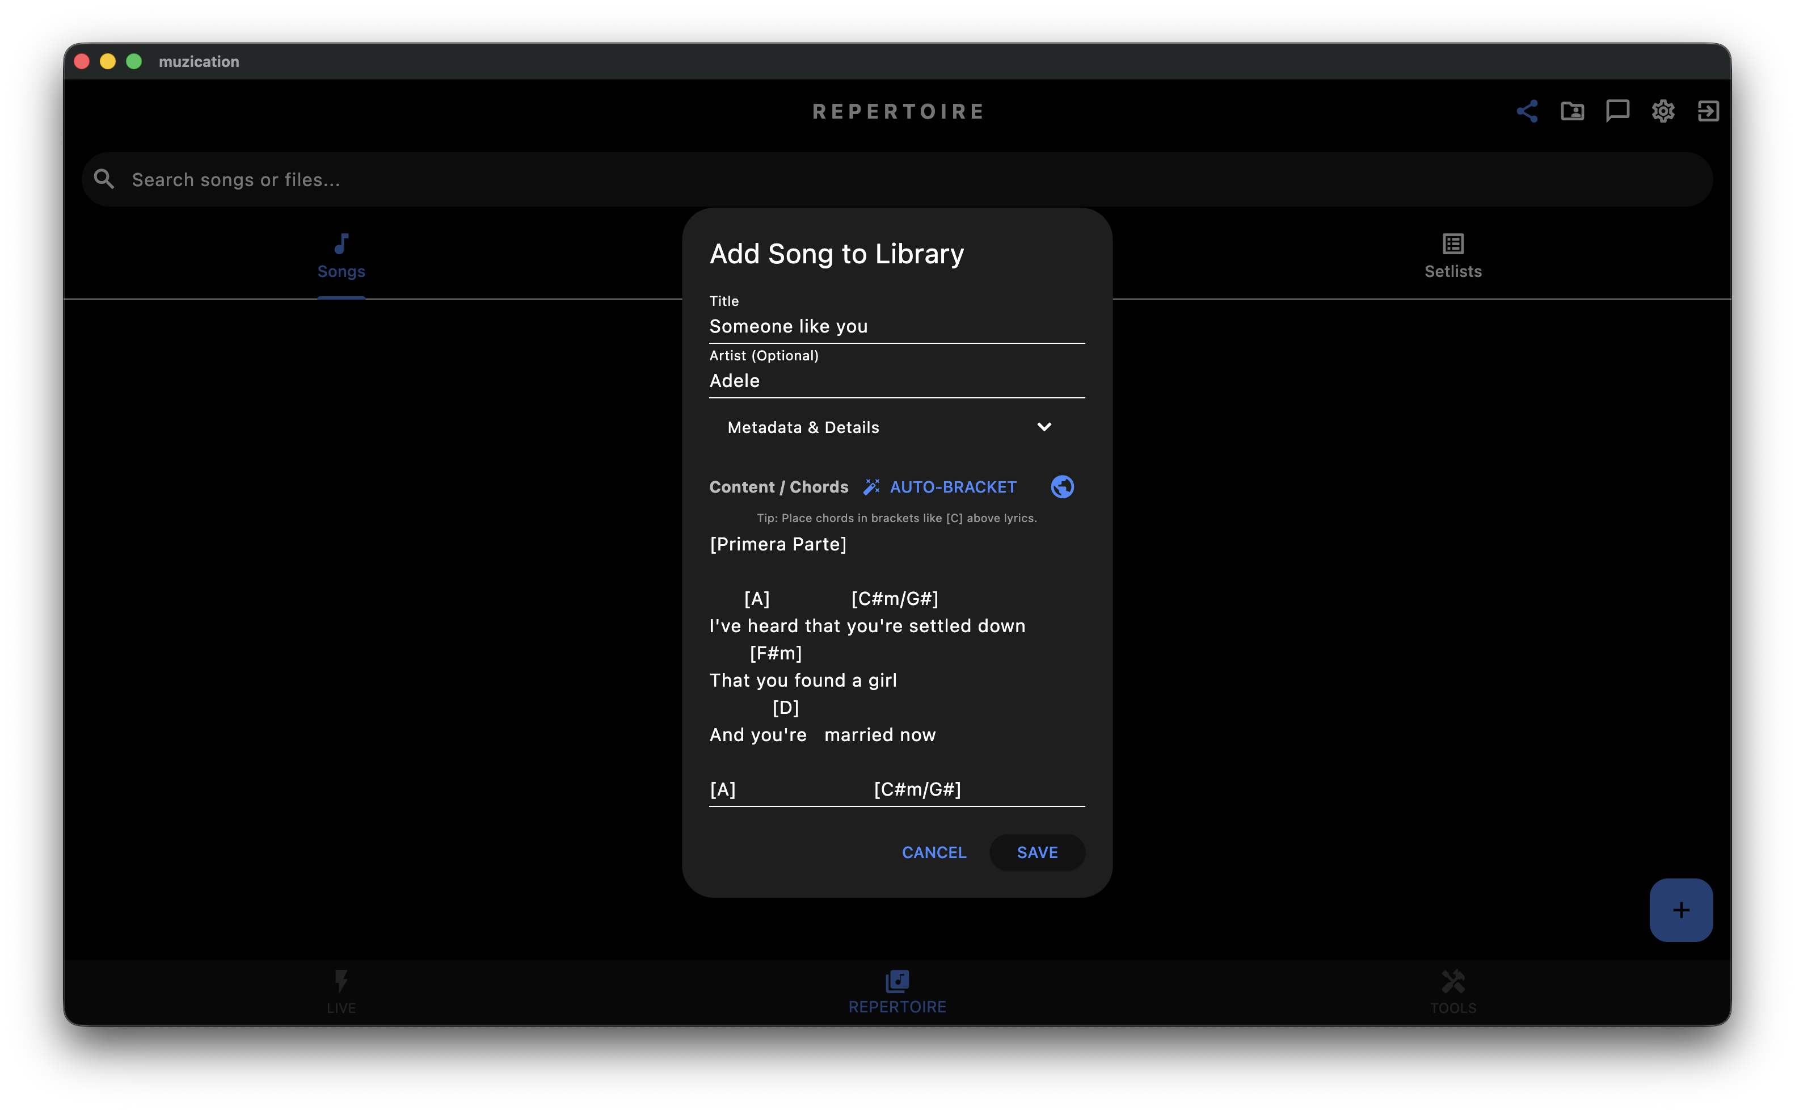
Task: Click the SAVE button
Action: [x=1037, y=852]
